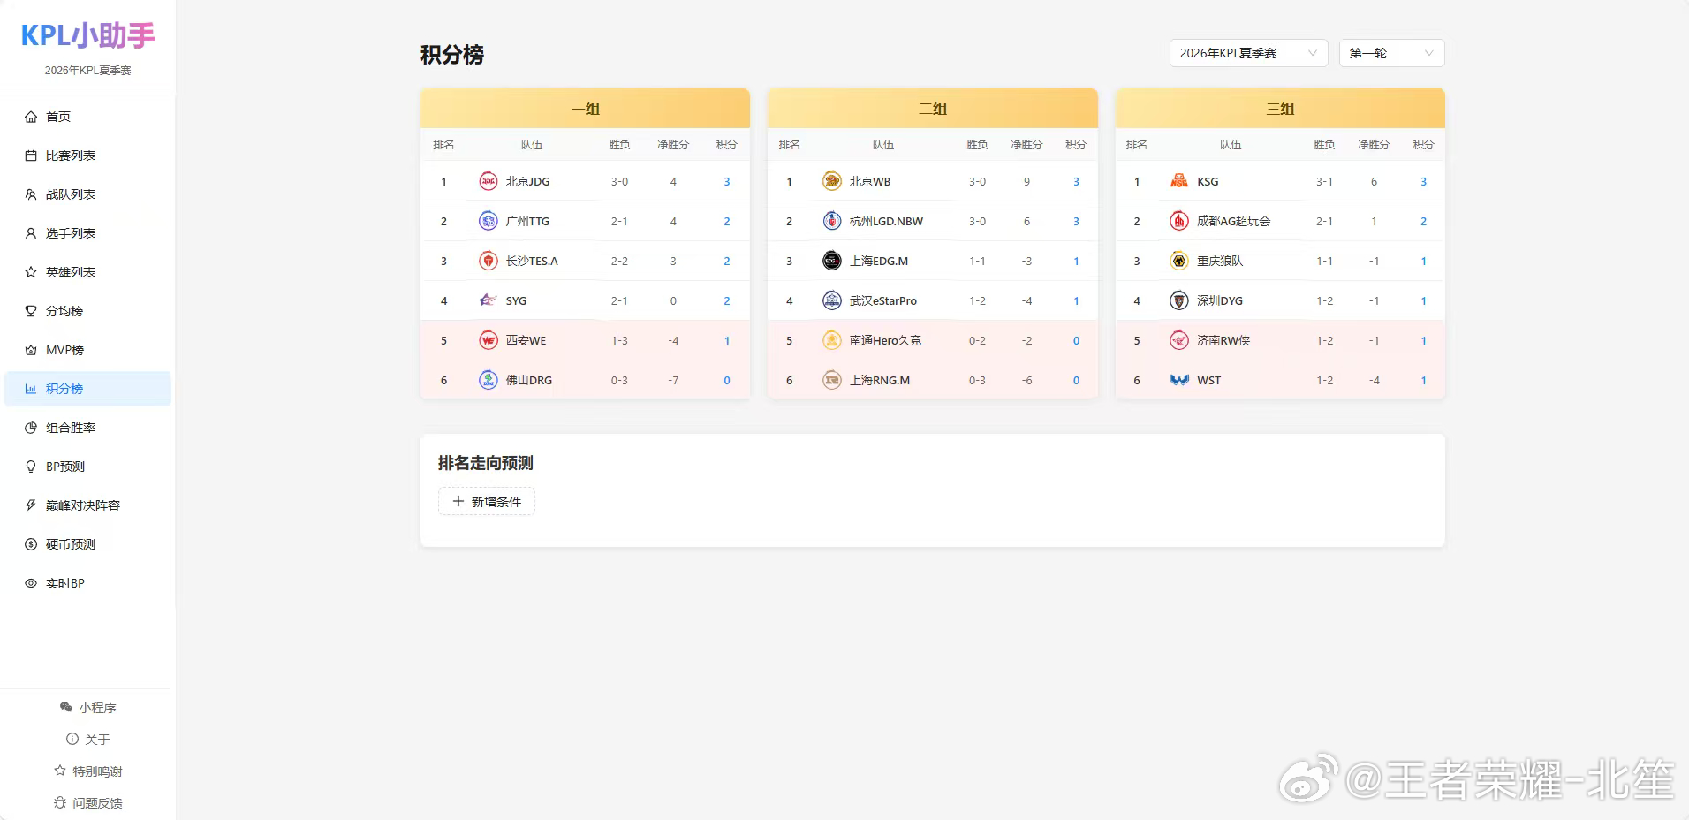Click the eye icon beside 实时BP
The height and width of the screenshot is (820, 1689).
pos(31,583)
